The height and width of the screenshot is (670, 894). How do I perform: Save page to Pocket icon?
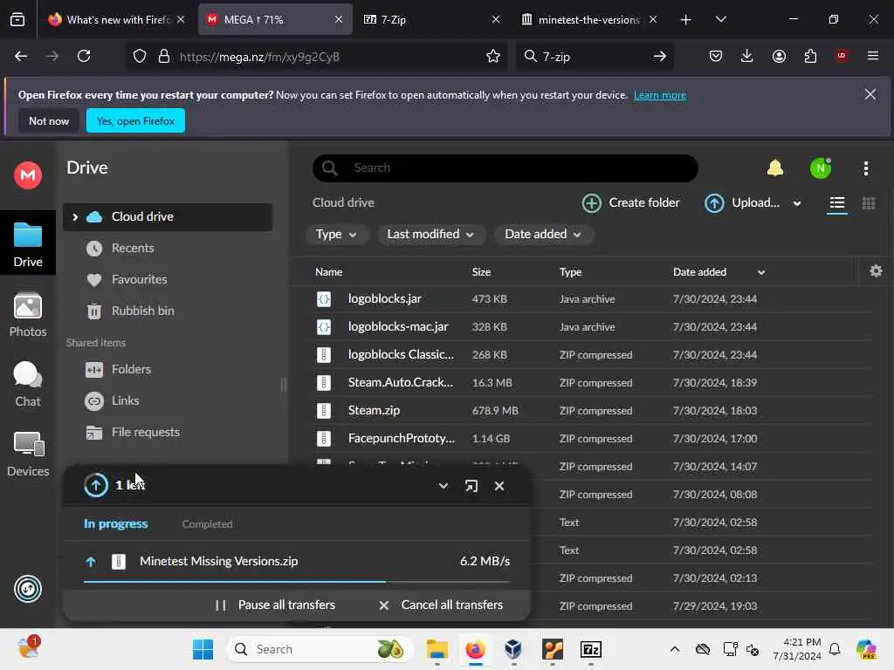(x=716, y=56)
